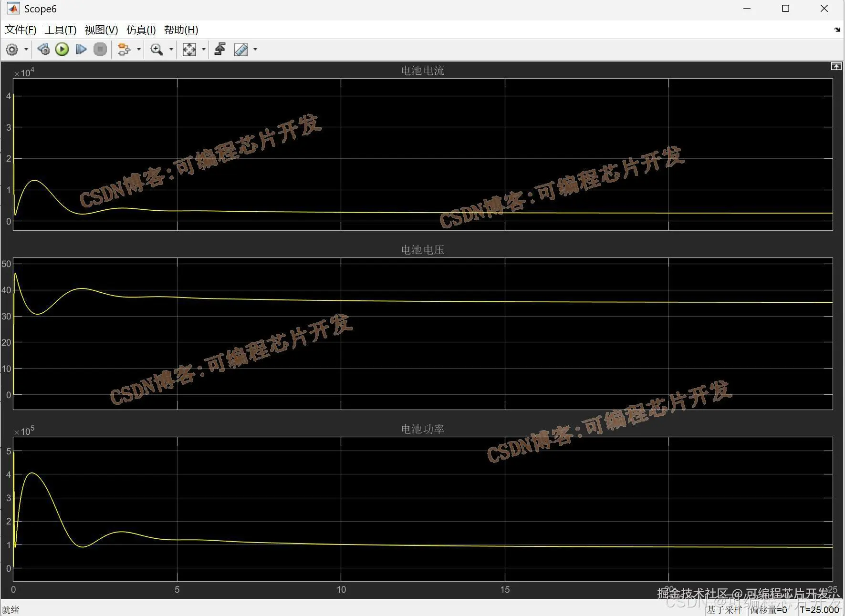Viewport: 845px width, 616px height.
Task: Expand the measurements dropdown arrow
Action: 255,50
